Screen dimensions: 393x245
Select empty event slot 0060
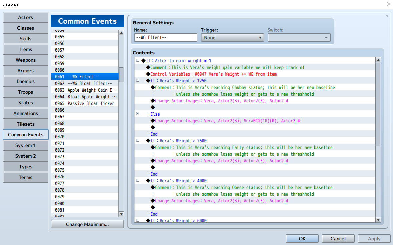(x=85, y=70)
